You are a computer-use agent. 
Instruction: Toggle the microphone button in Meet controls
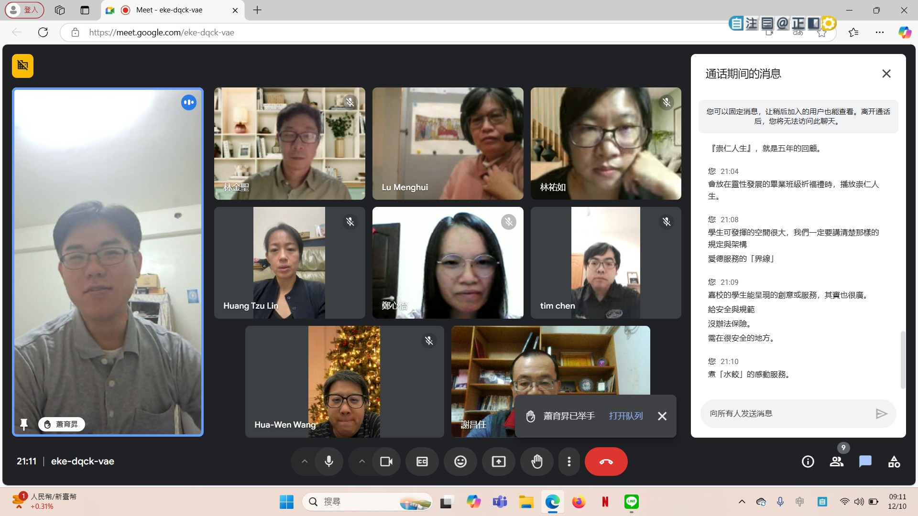coord(329,462)
